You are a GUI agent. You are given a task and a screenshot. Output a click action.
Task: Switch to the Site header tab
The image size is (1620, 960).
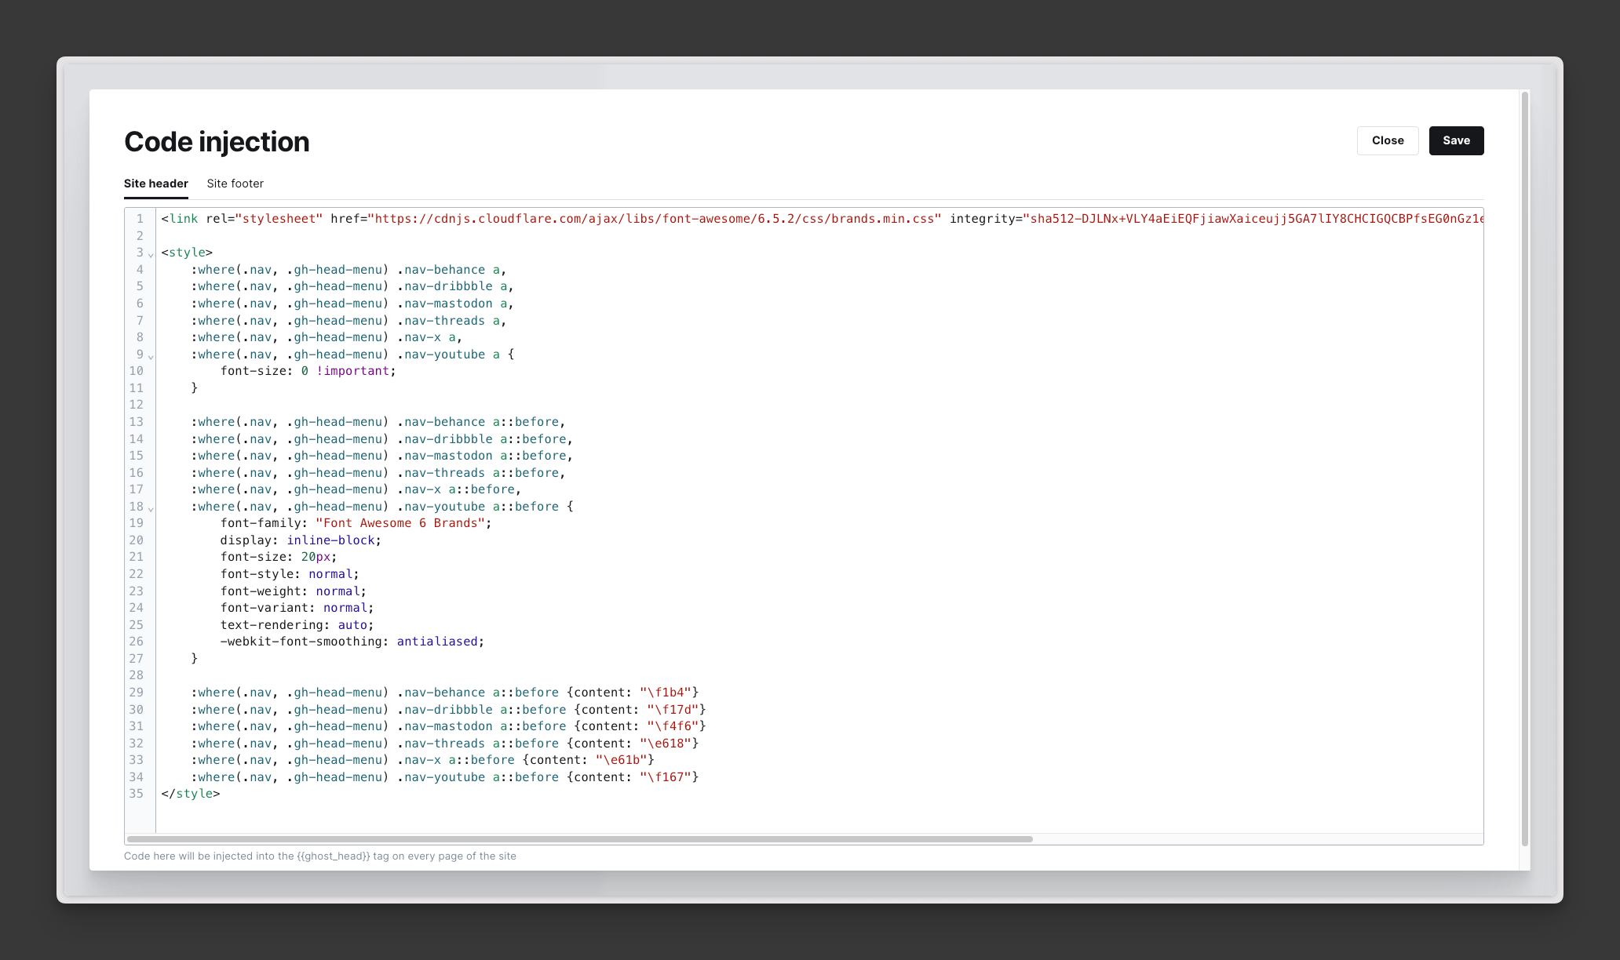coord(155,184)
